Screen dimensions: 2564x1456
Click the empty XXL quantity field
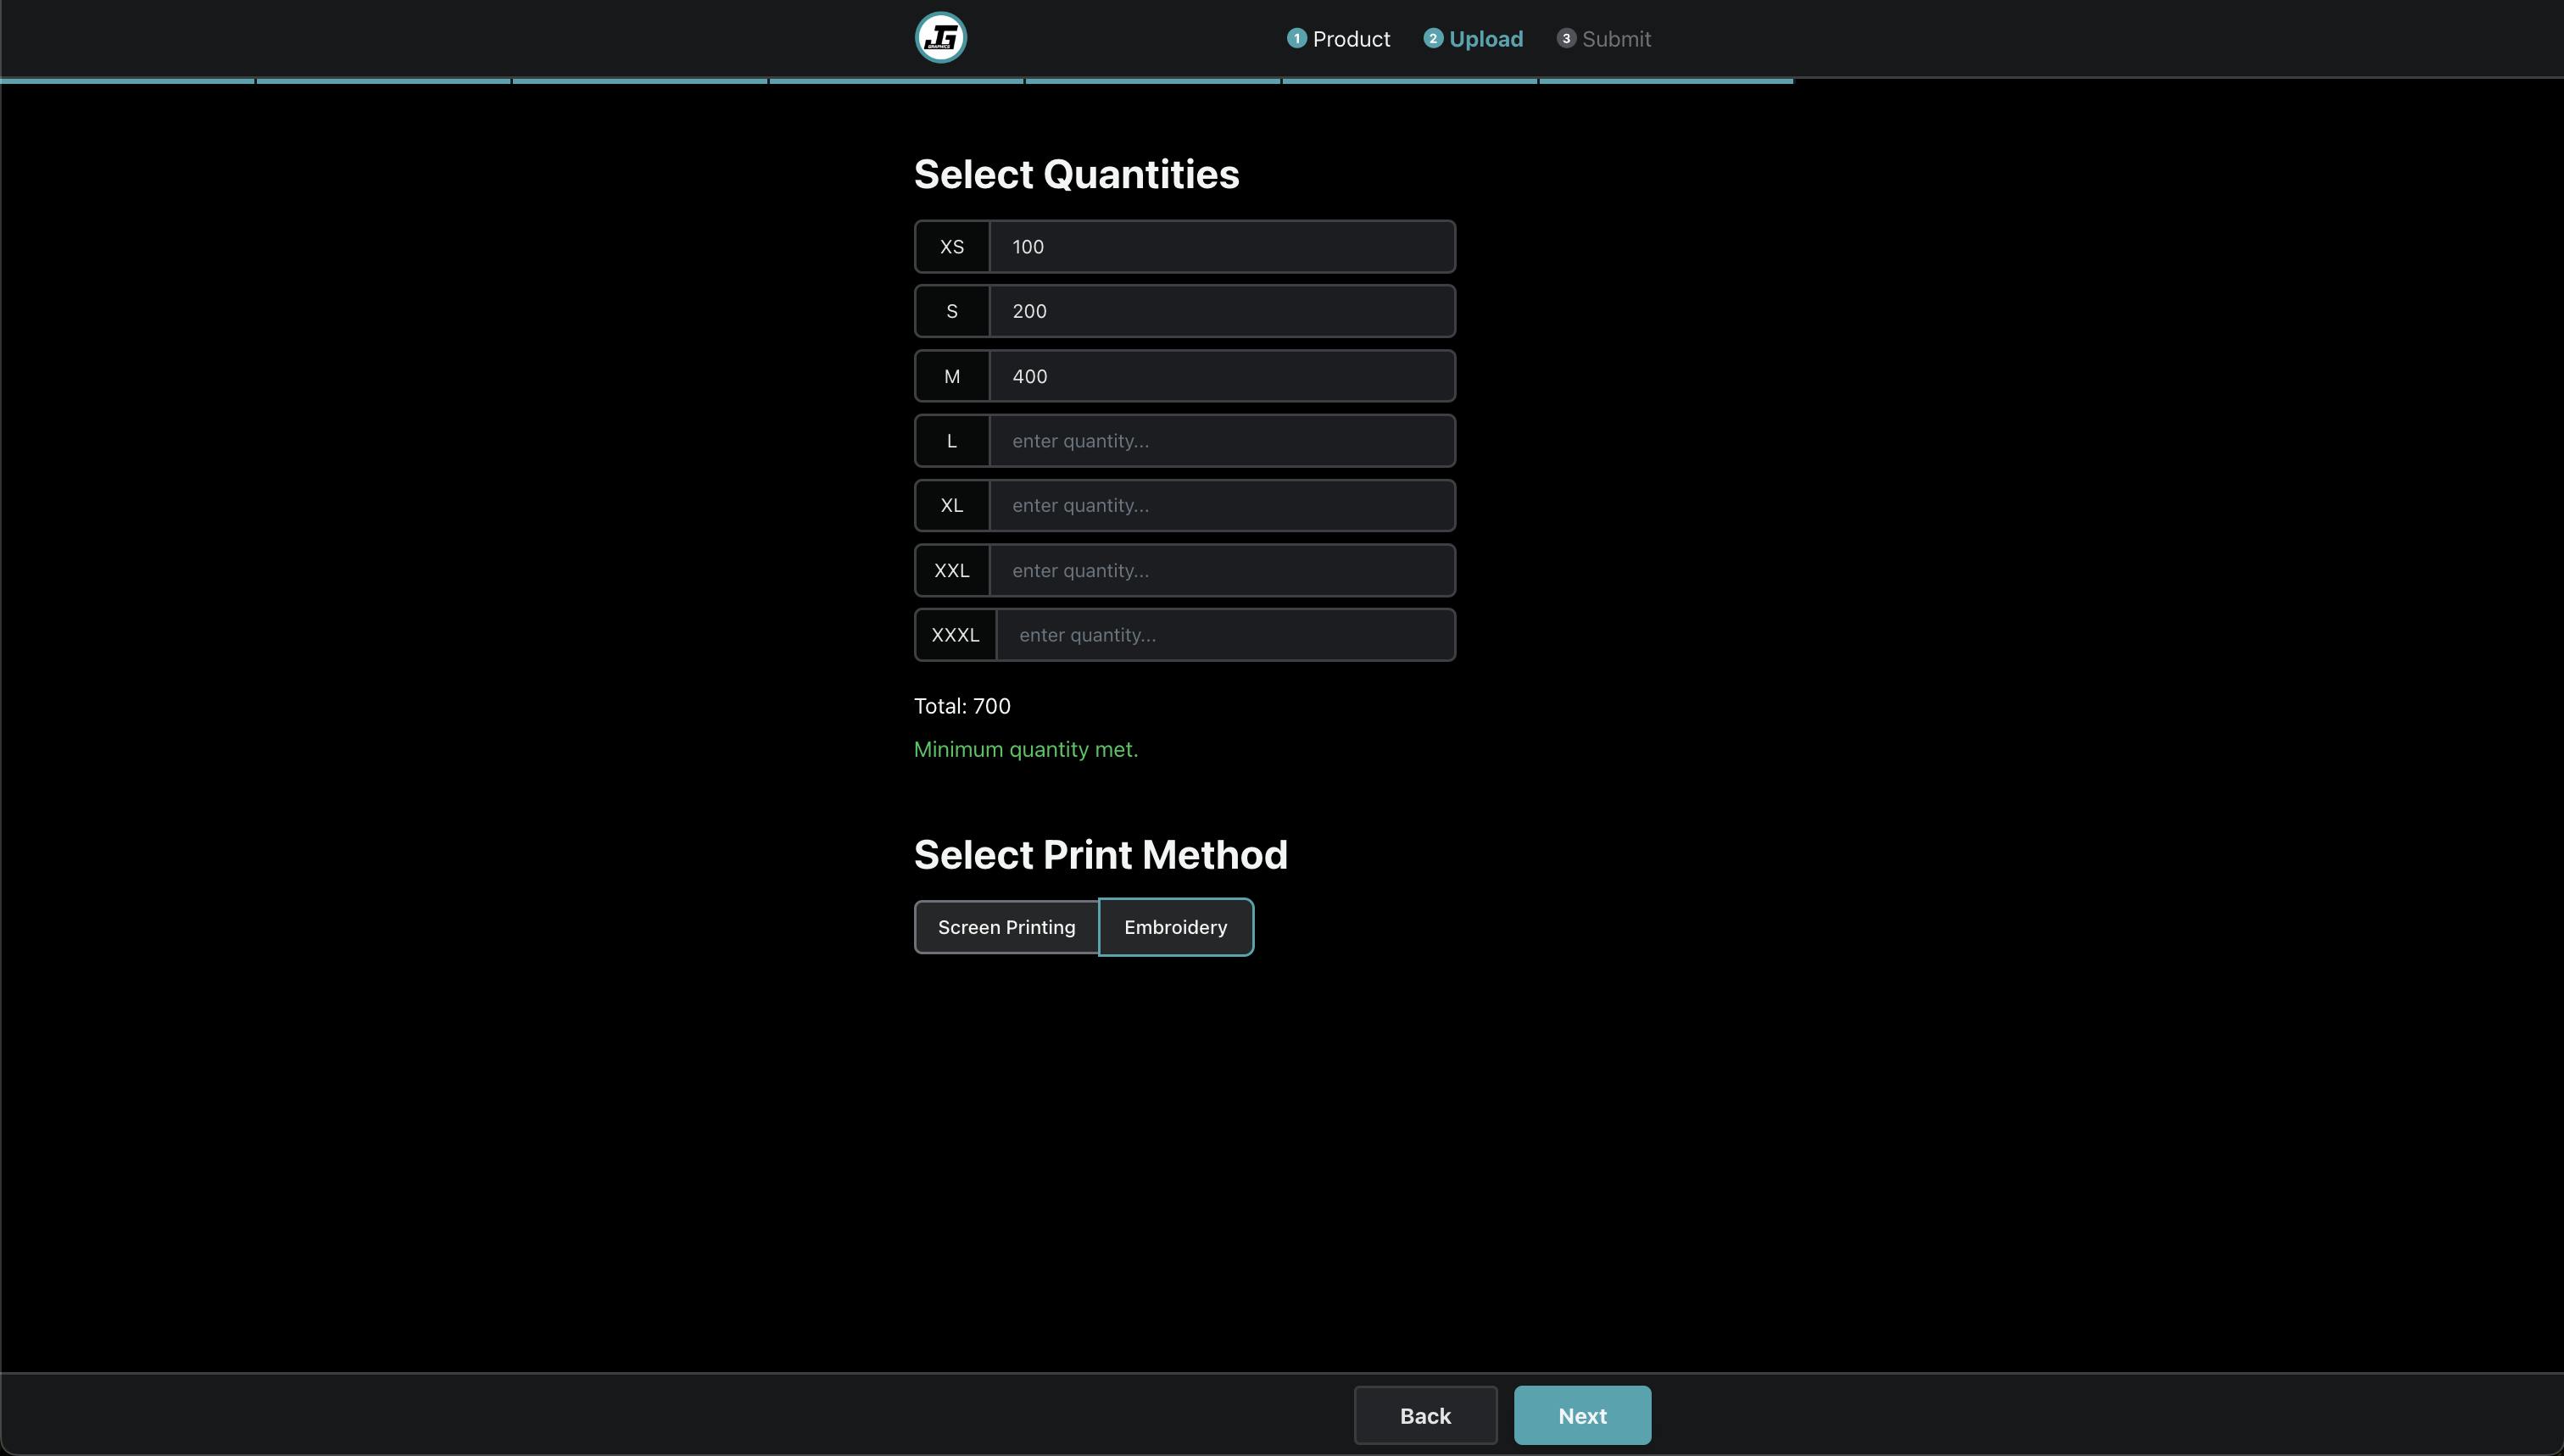click(x=1223, y=570)
